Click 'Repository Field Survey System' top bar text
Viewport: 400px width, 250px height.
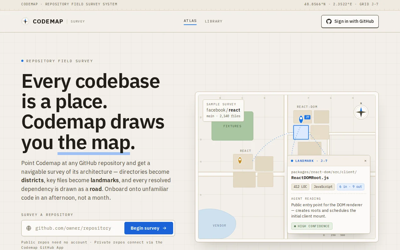pos(81,4)
